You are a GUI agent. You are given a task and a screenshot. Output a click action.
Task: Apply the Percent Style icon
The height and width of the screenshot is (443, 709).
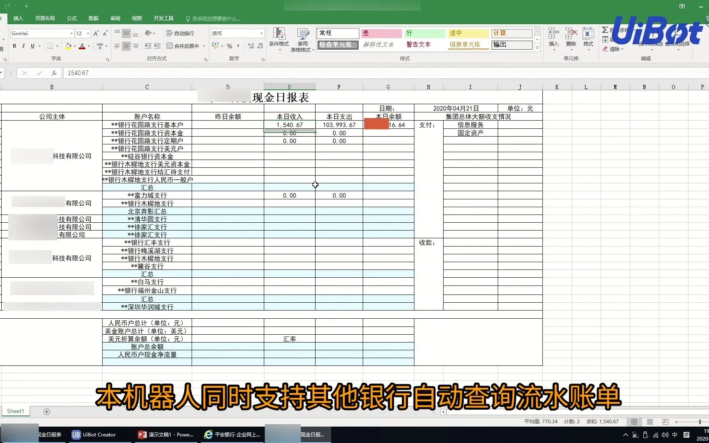[x=230, y=46]
